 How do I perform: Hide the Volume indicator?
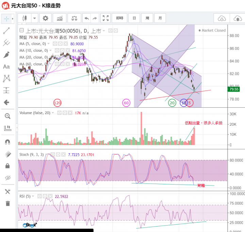click(x=59, y=113)
